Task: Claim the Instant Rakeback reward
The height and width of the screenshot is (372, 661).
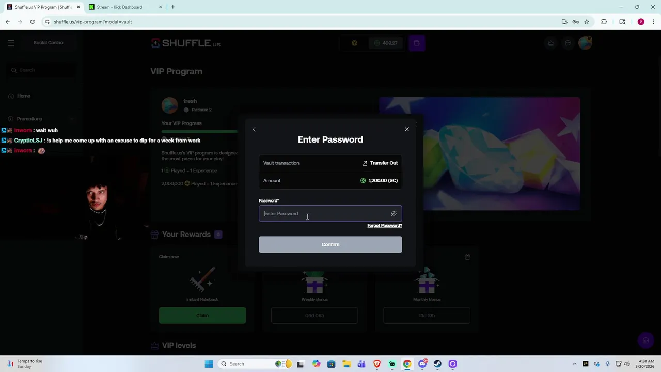Action: 202,316
